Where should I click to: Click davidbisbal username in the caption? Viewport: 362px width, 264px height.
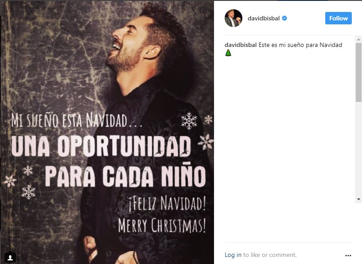241,45
